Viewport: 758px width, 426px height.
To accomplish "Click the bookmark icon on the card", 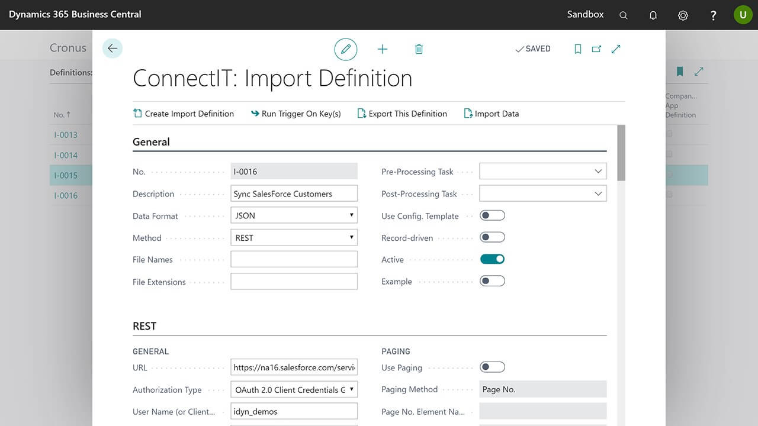I will (x=578, y=49).
